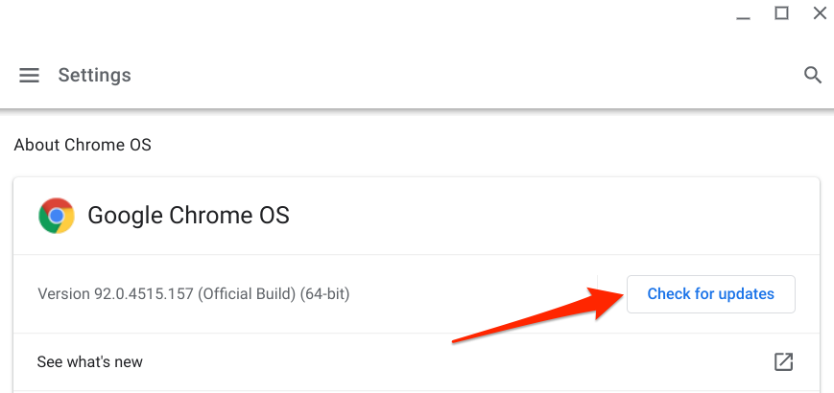
Task: Click the About Chrome OS heading
Action: [83, 146]
